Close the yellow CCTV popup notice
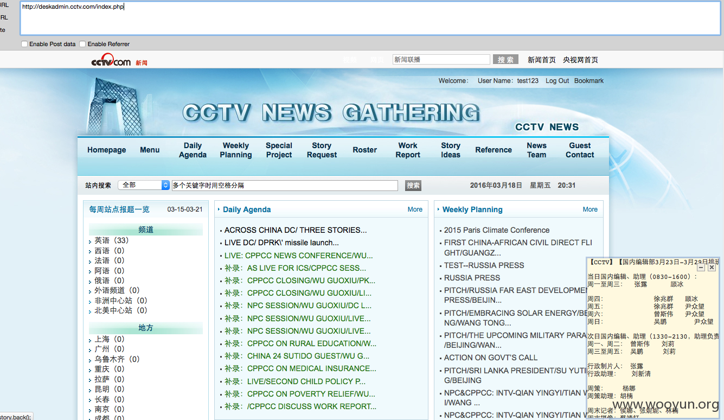Screen dimensions: 724x420 712,268
